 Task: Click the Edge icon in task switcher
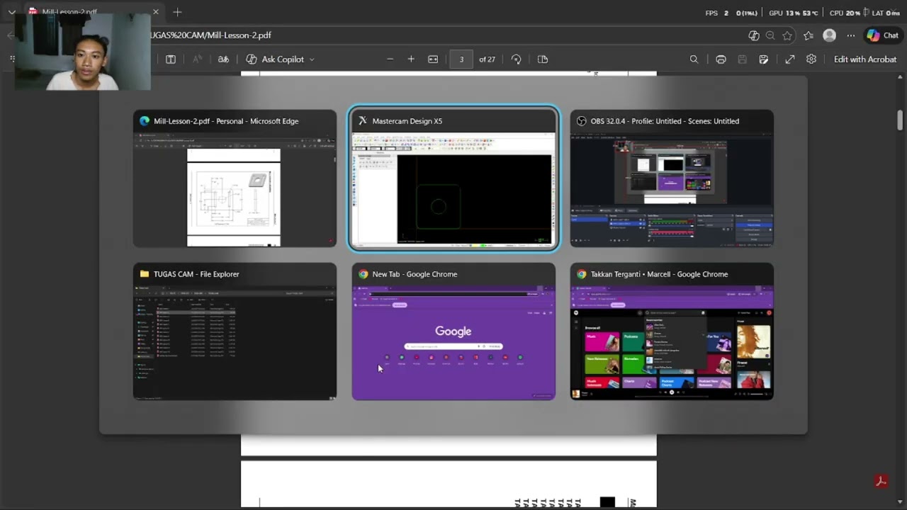click(145, 121)
